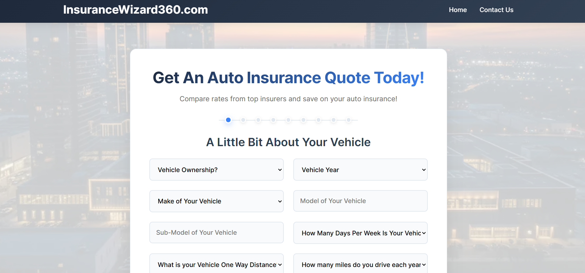Select the seventh progress step dot
Viewport: 585px width, 273px height.
[319, 120]
